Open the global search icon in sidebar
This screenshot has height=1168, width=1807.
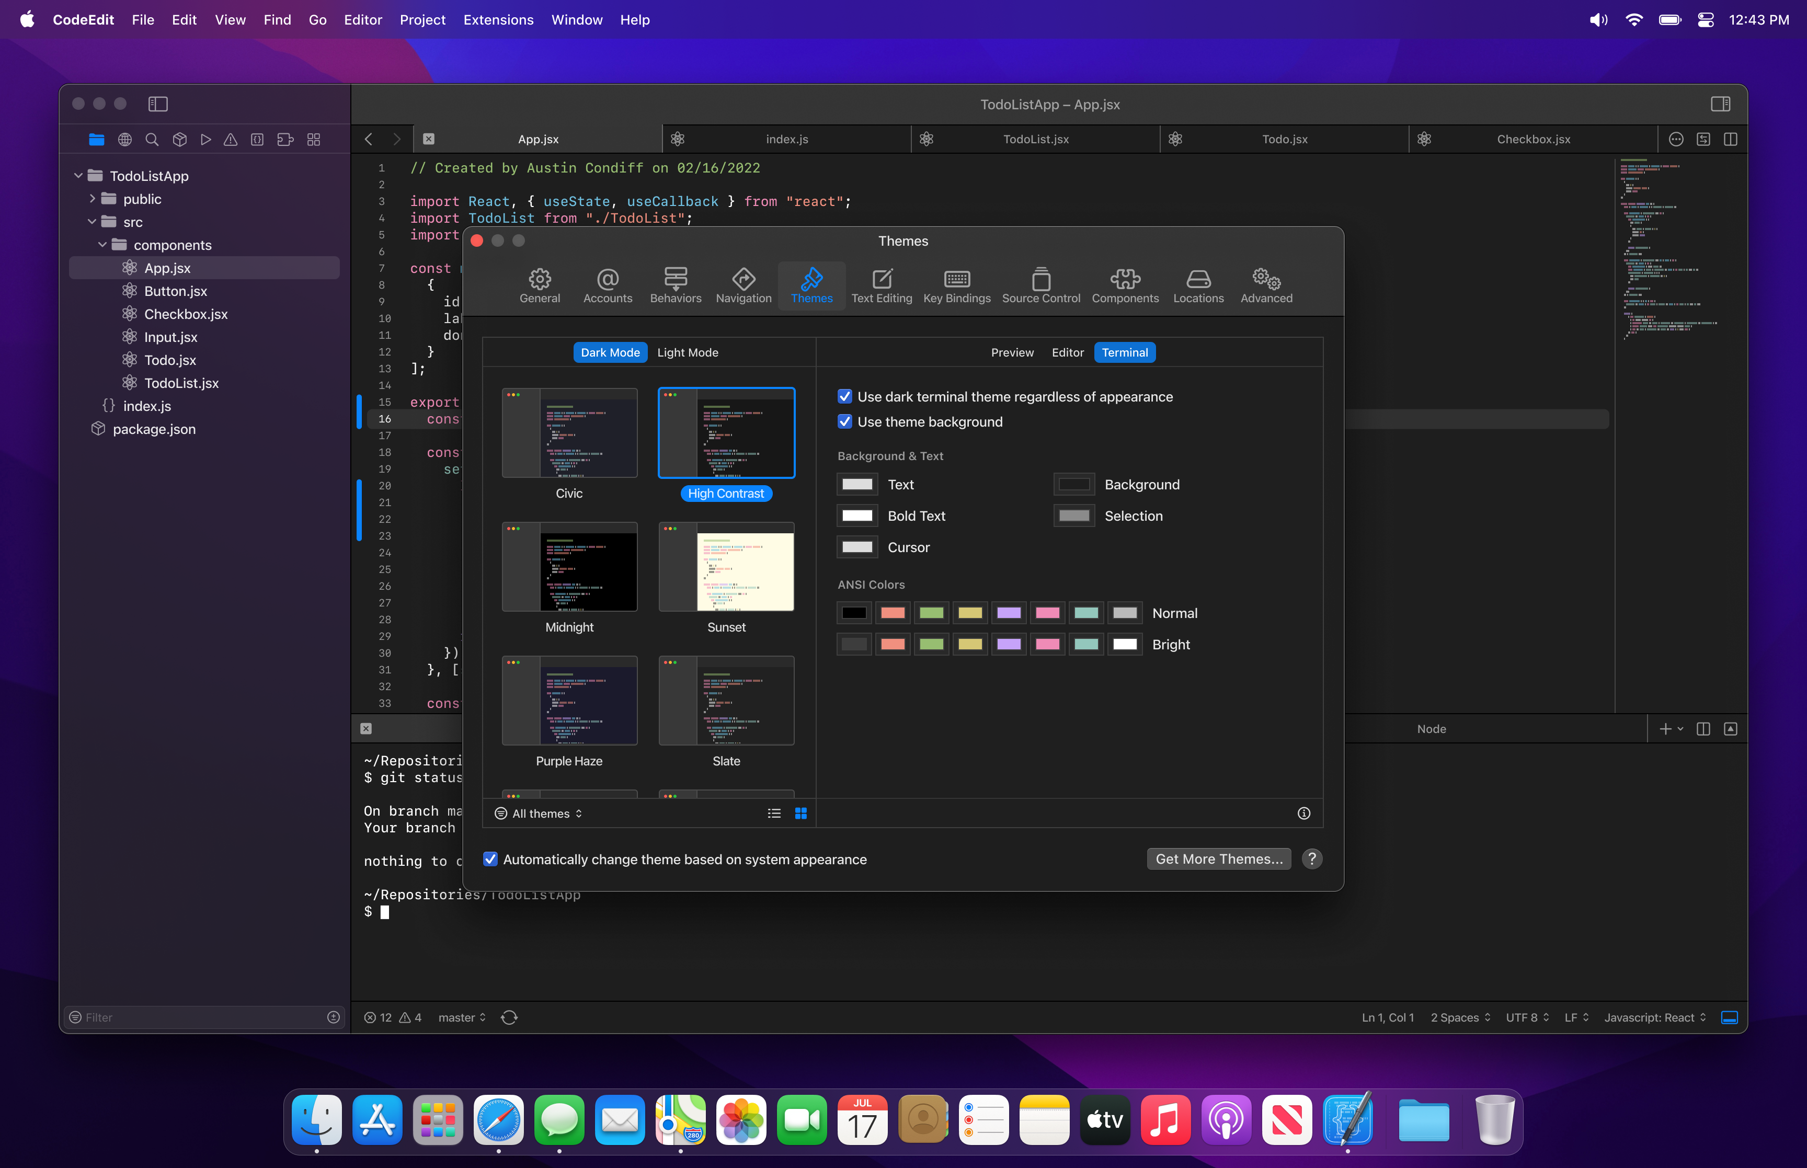(152, 140)
